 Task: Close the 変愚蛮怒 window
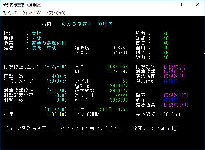click(x=197, y=5)
